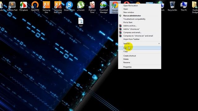Select the OpenVPN desktop icon
Image resolution: width=198 pixels, height=111 pixels.
click(35, 6)
